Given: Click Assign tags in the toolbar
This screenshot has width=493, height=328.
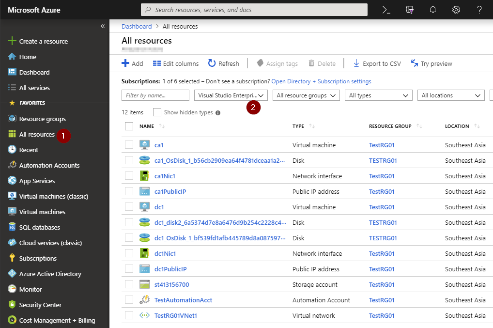Looking at the screenshot, I should 277,63.
